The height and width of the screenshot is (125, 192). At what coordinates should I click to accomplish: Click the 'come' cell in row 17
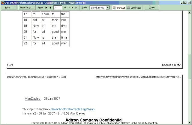coord(46,14)
